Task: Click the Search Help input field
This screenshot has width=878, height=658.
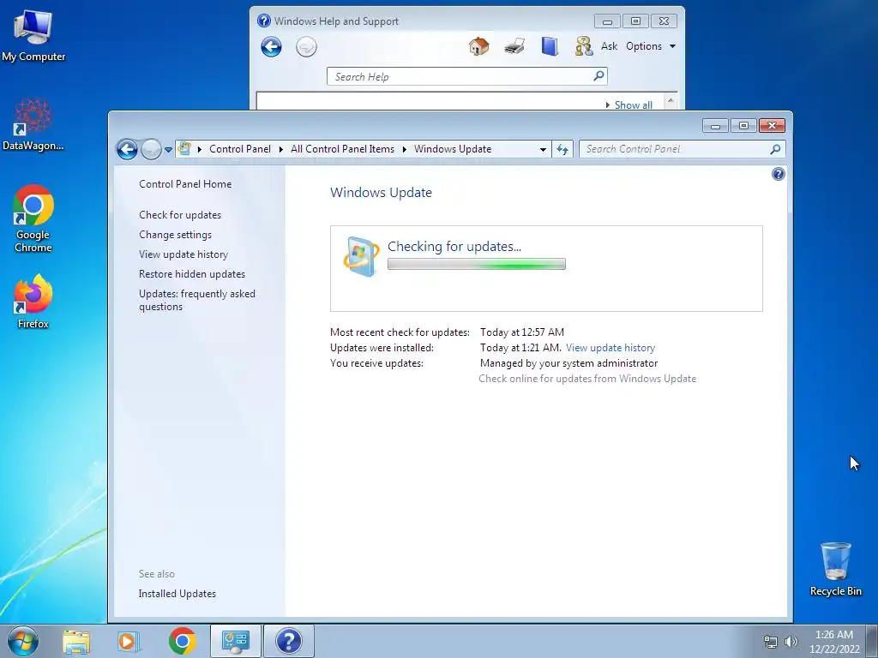Action: (x=460, y=76)
